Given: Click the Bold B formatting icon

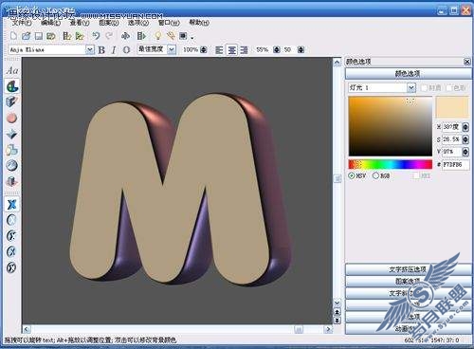Looking at the screenshot, I should (x=101, y=50).
